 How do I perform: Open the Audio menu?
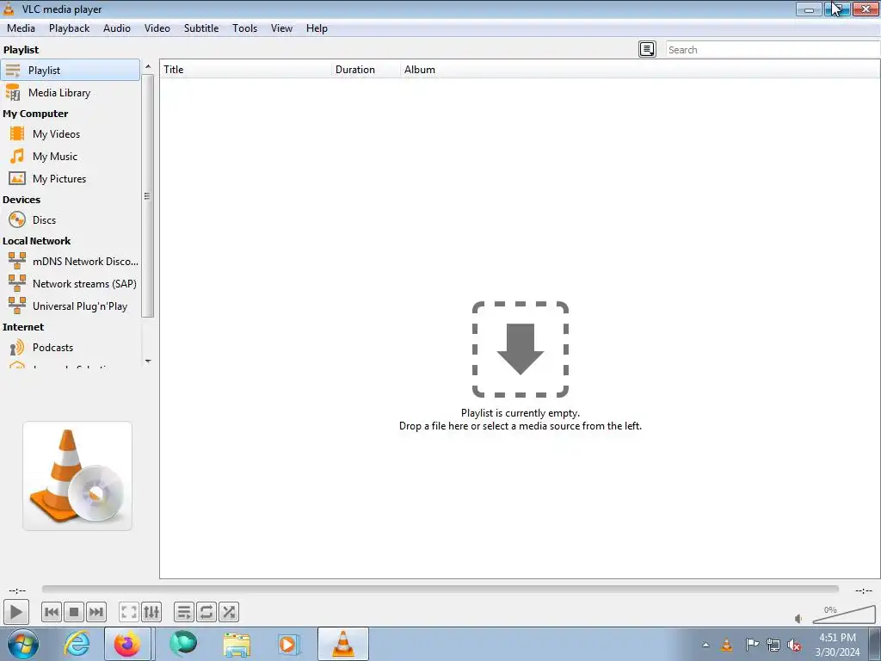click(x=117, y=28)
